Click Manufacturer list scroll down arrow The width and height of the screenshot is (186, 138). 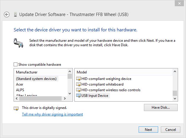(70, 94)
